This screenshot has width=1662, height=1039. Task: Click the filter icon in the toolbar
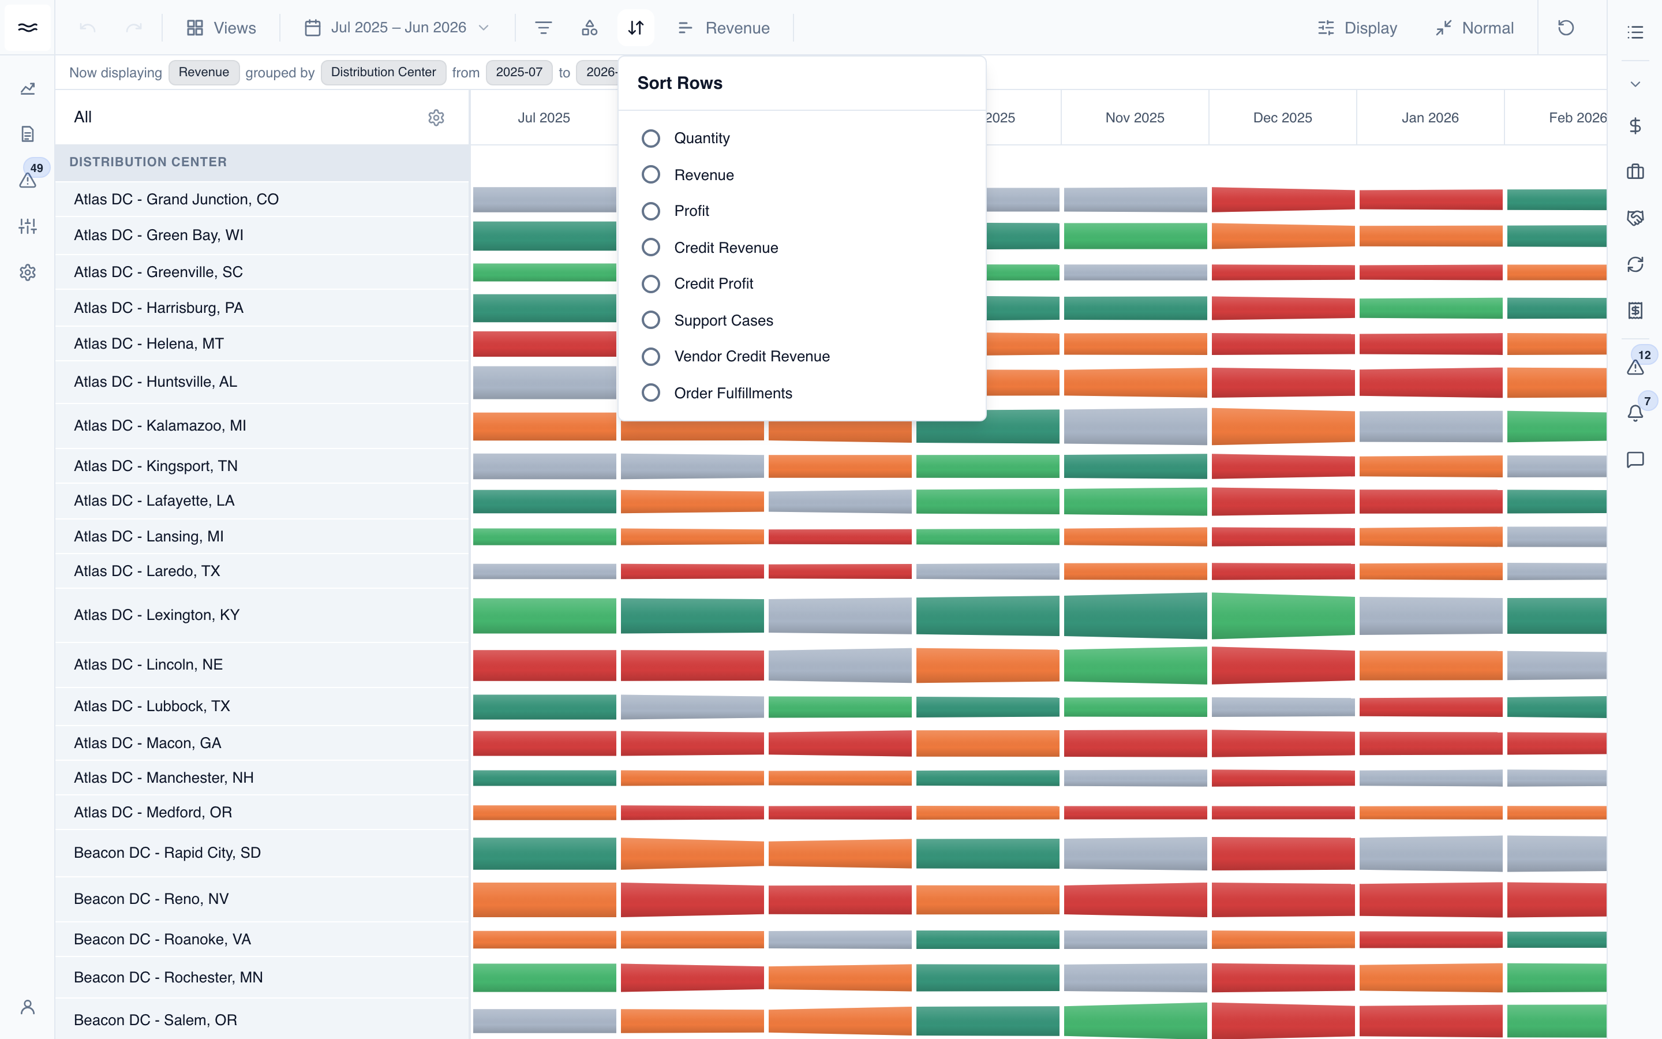[543, 28]
